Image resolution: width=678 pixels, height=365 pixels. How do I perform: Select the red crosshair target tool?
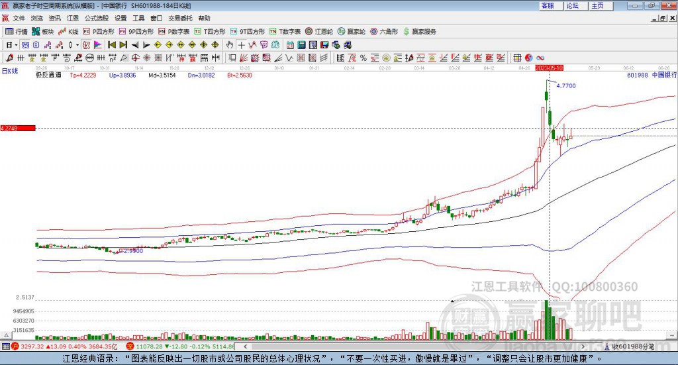coord(135,58)
